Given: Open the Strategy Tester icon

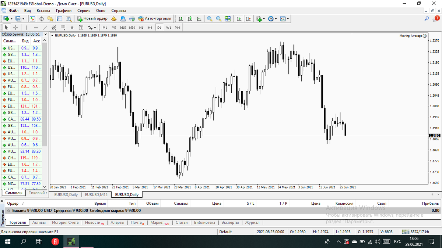Looking at the screenshot, I should [69, 18].
